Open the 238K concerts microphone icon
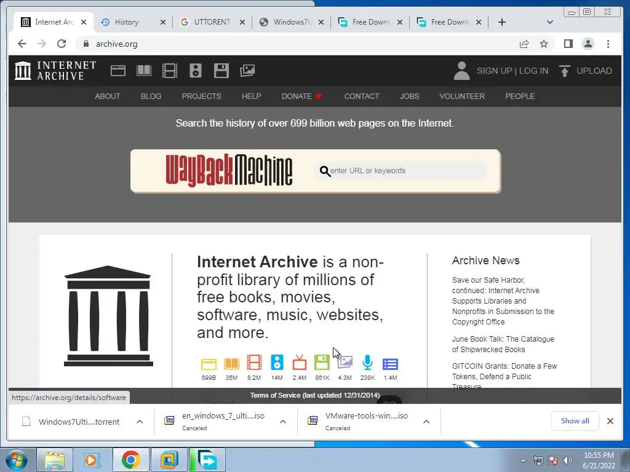The image size is (630, 472). [x=367, y=363]
